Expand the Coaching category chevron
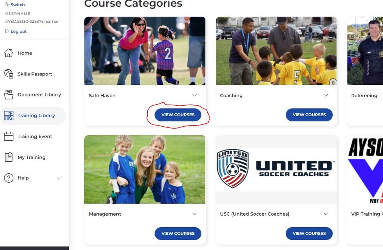383x250 pixels. (325, 95)
